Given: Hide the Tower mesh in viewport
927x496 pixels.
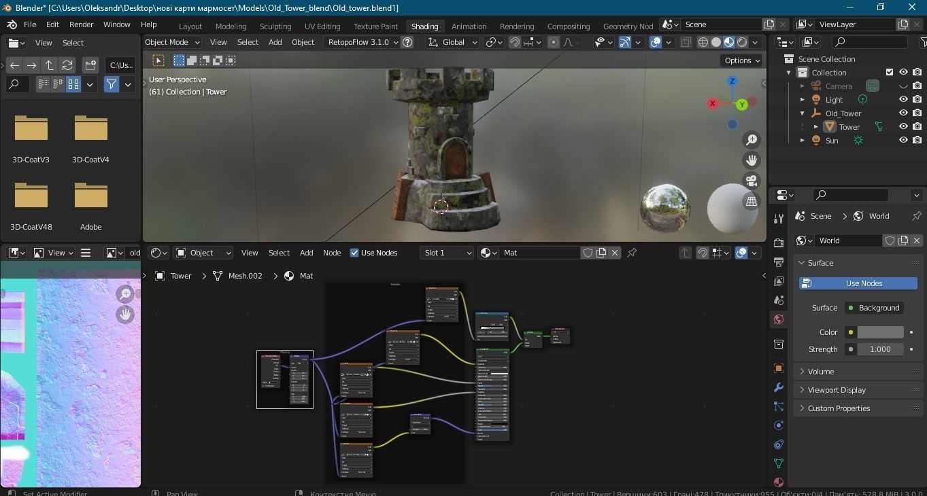Looking at the screenshot, I should [x=903, y=126].
